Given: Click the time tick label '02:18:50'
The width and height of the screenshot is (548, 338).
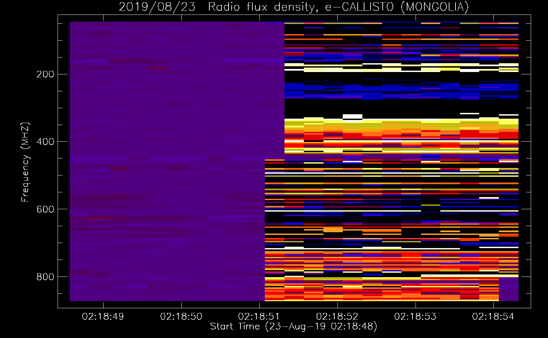Looking at the screenshot, I should tap(181, 317).
